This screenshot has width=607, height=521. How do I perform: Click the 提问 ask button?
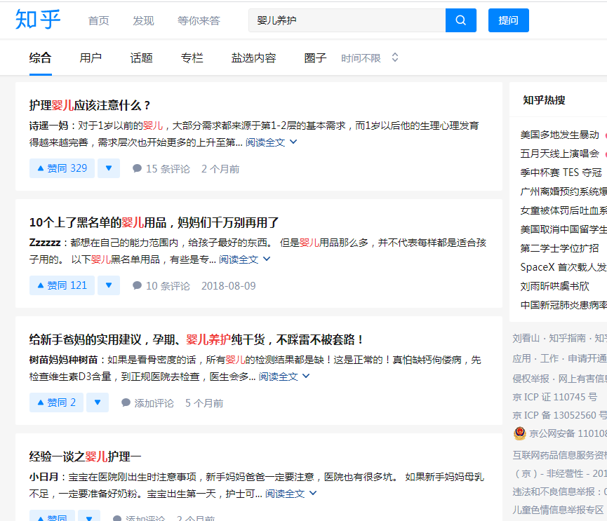click(x=508, y=20)
